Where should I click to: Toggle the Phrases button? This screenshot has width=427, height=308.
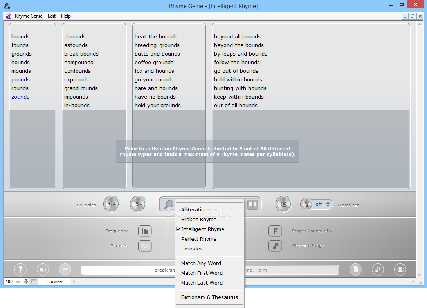(145, 246)
